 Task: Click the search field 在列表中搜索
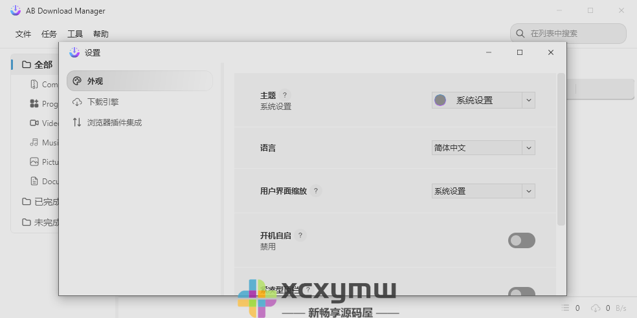568,33
